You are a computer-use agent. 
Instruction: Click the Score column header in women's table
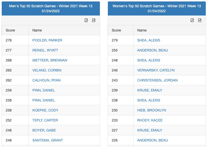tap(116, 30)
